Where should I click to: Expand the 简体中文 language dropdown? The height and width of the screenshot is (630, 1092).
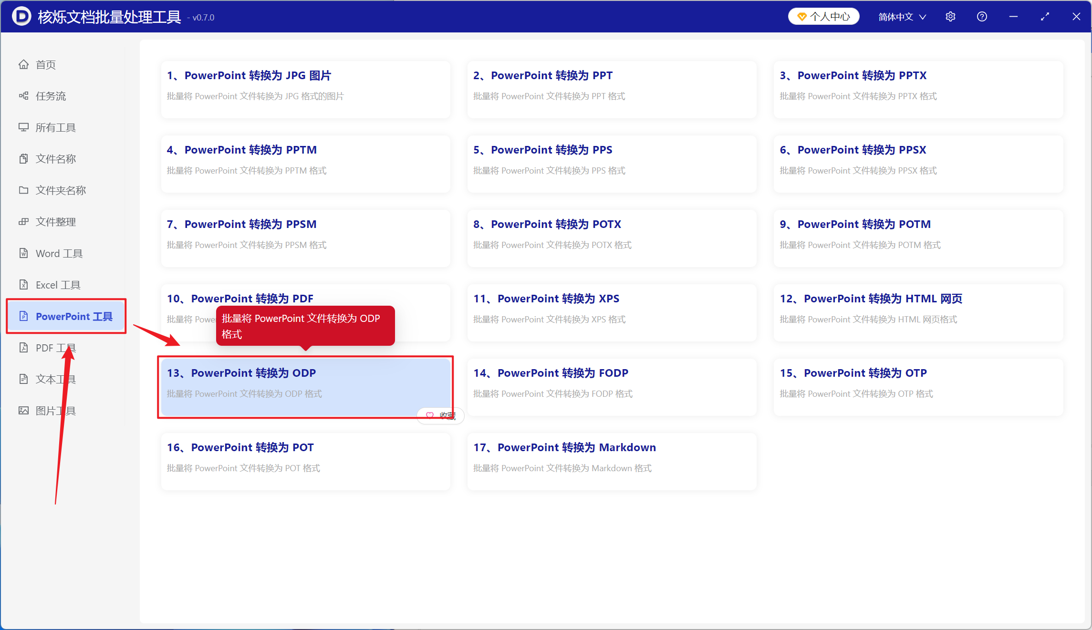pyautogui.click(x=902, y=17)
